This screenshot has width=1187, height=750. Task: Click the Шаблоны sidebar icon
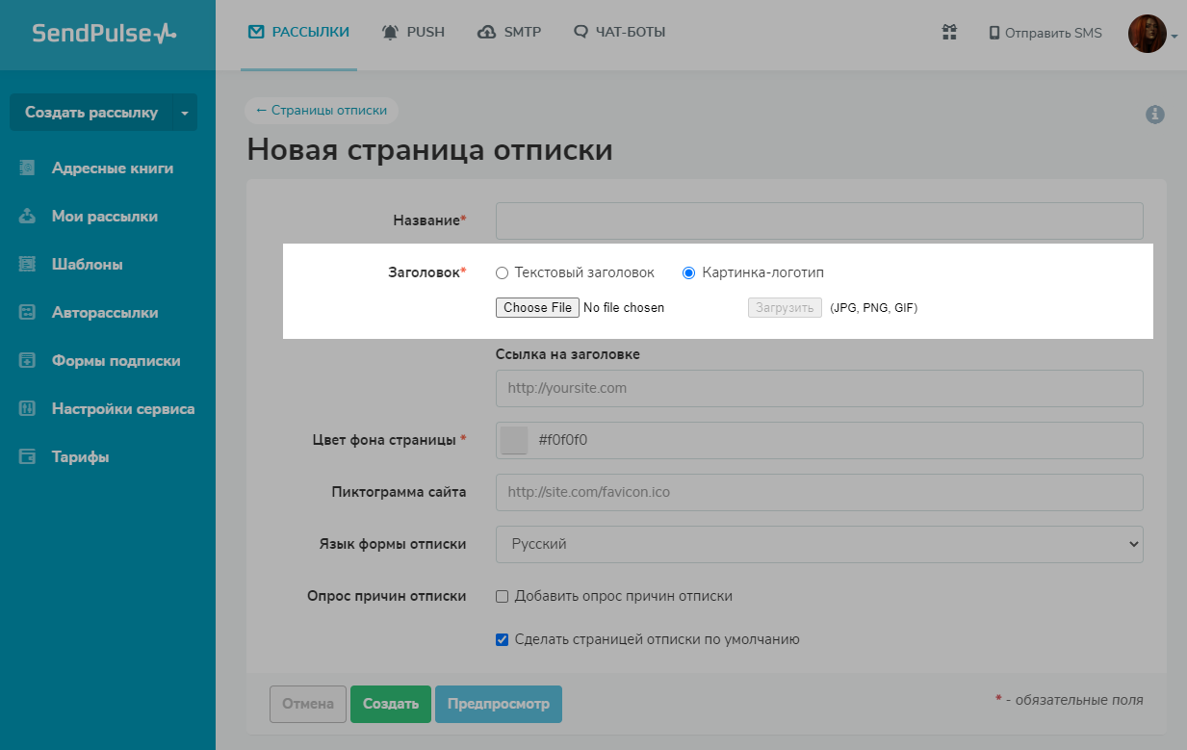(27, 265)
